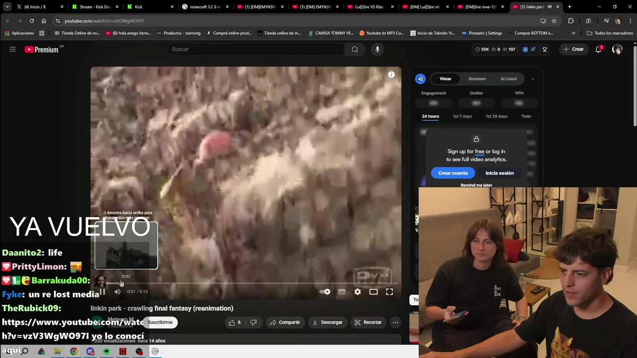
Task: Open Chrome media controls icon
Action: pos(606,21)
